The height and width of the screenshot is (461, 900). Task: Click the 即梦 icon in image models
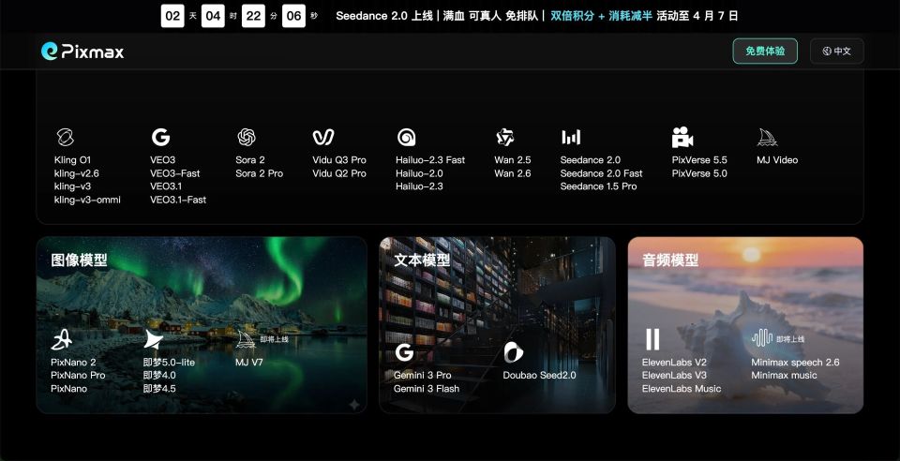tap(153, 339)
